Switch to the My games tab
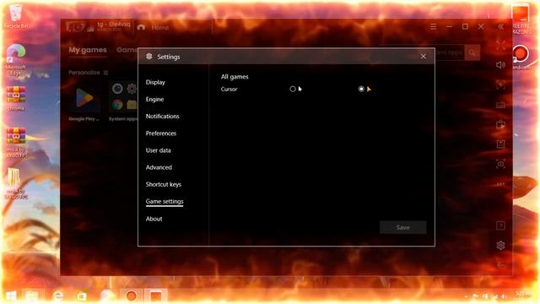Viewport: 540px width, 304px height. 88,50
